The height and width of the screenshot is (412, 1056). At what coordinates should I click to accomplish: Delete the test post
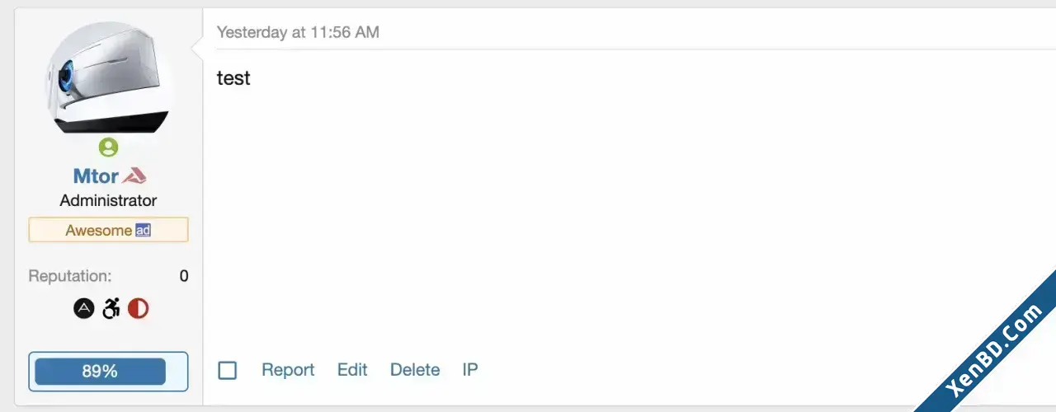[x=415, y=370]
